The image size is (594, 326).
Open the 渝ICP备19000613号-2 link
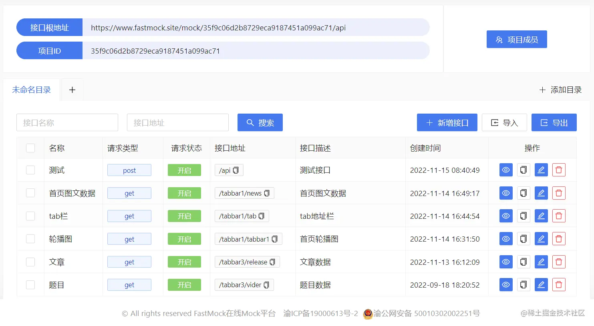(x=320, y=314)
